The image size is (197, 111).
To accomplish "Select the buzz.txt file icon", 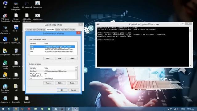I will pos(27,100).
